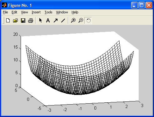
Task: Open the Edit menu
Action: (x=14, y=12)
